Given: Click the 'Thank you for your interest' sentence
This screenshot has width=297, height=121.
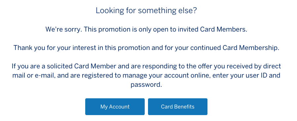Looking at the screenshot, I should point(146,48).
